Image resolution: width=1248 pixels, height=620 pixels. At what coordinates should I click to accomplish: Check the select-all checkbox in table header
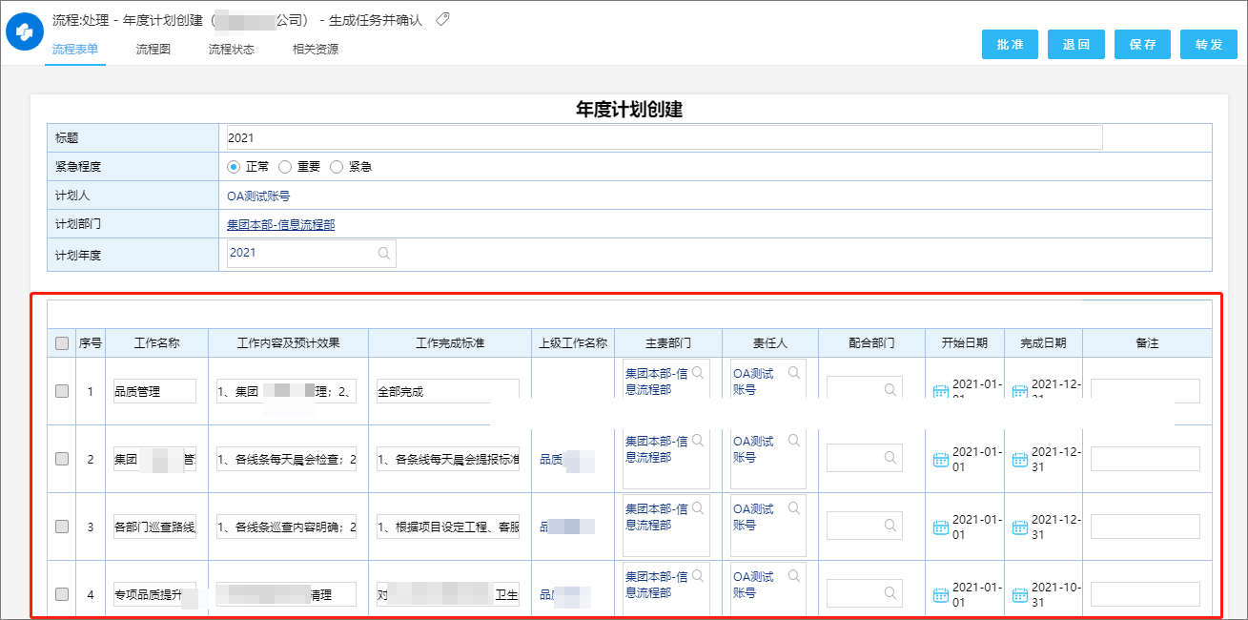click(61, 342)
